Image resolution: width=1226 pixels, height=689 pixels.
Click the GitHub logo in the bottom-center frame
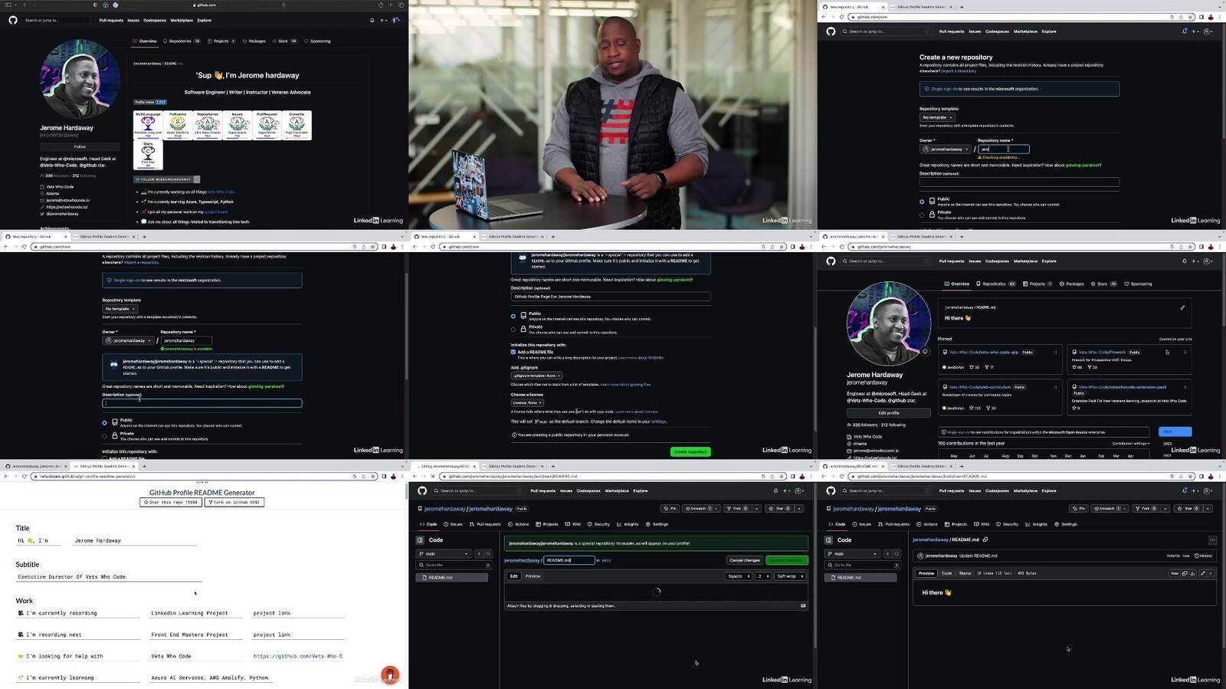click(422, 491)
